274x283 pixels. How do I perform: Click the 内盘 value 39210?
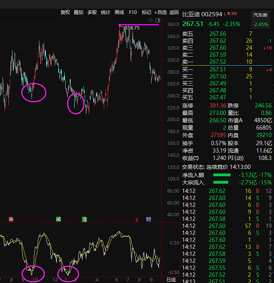tap(264, 135)
